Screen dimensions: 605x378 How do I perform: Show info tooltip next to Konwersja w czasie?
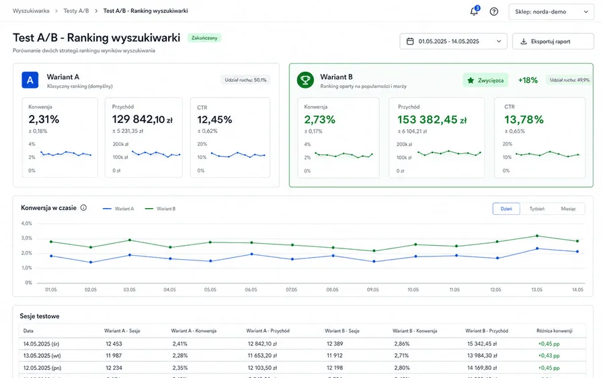click(83, 207)
